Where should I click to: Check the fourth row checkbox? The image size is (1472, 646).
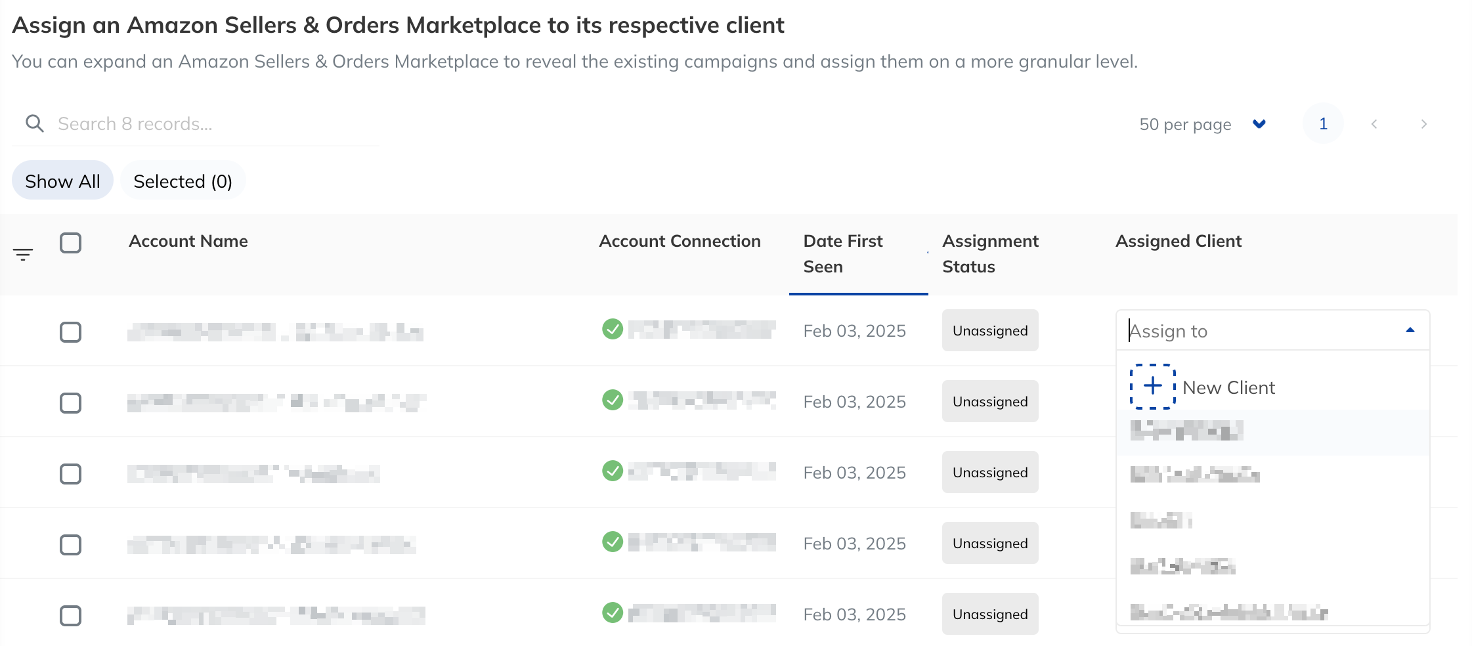70,545
